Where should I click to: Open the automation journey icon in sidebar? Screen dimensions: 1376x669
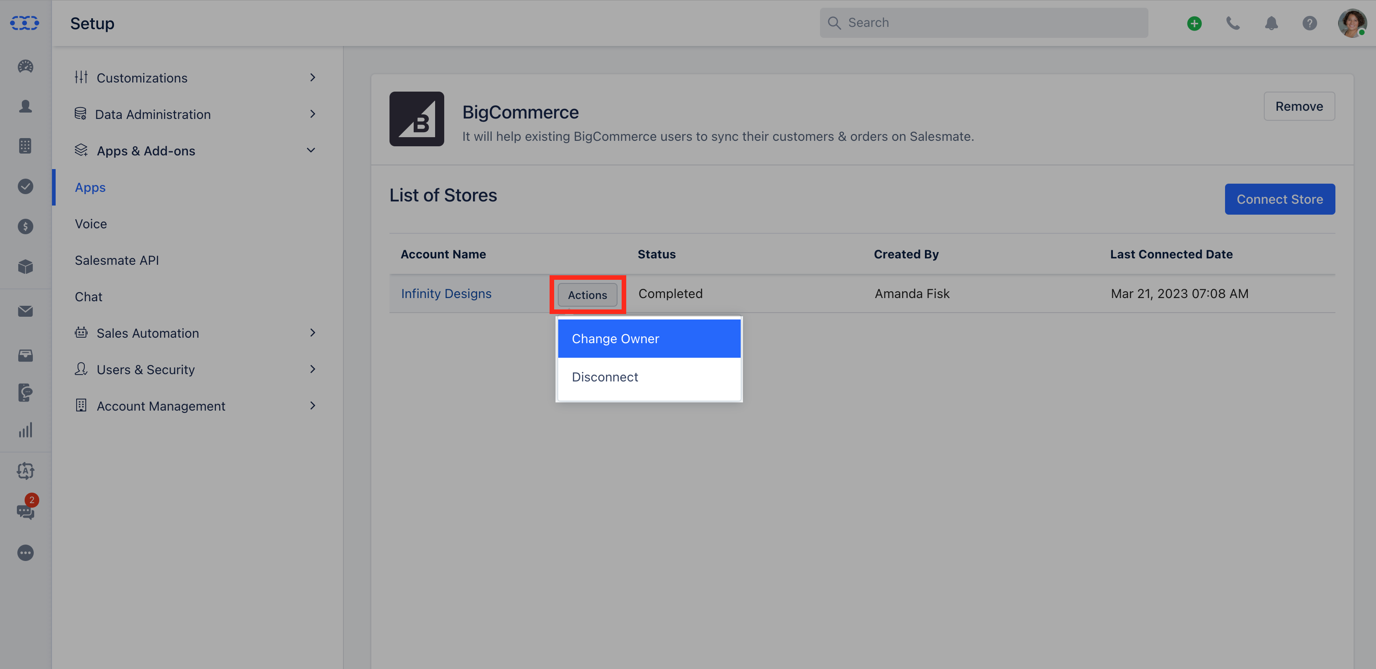tap(25, 470)
